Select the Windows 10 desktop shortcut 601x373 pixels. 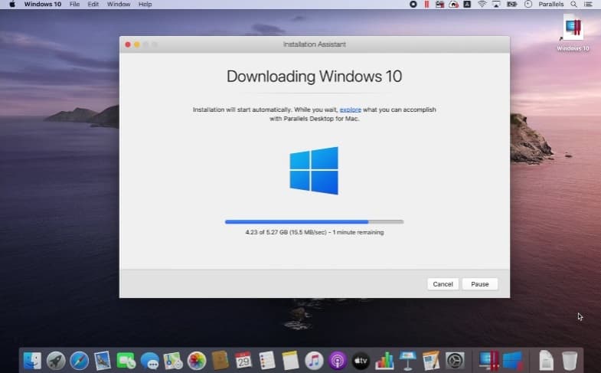coord(573,33)
